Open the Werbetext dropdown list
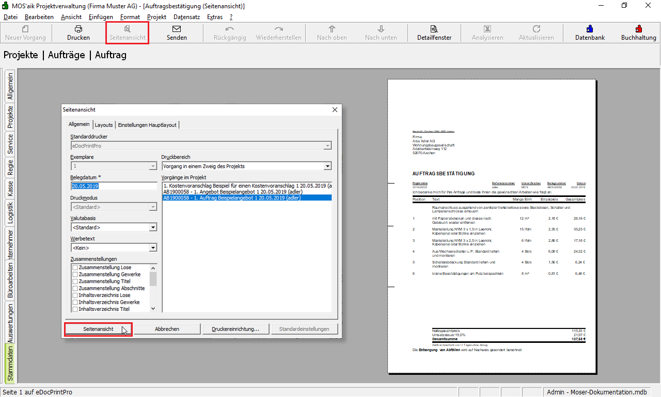 point(153,248)
